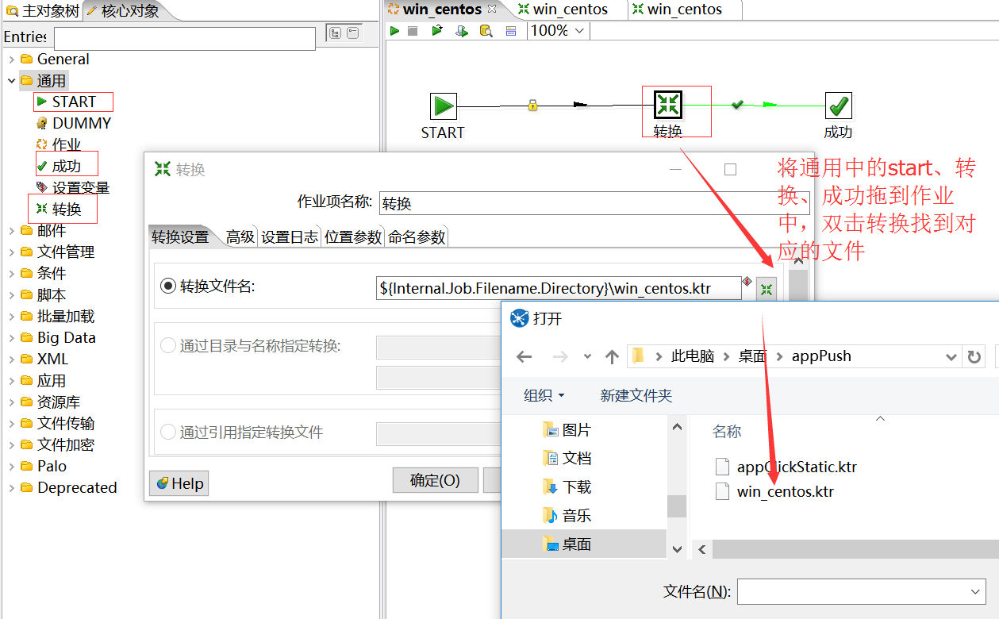This screenshot has height=619, width=999.
Task: Open the 组织 menu dropdown
Action: (544, 395)
